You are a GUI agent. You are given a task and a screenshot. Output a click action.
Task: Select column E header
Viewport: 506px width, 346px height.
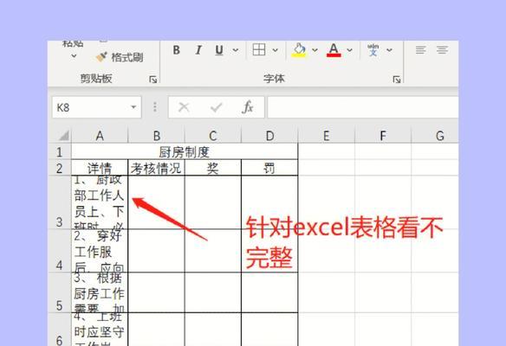(327, 136)
